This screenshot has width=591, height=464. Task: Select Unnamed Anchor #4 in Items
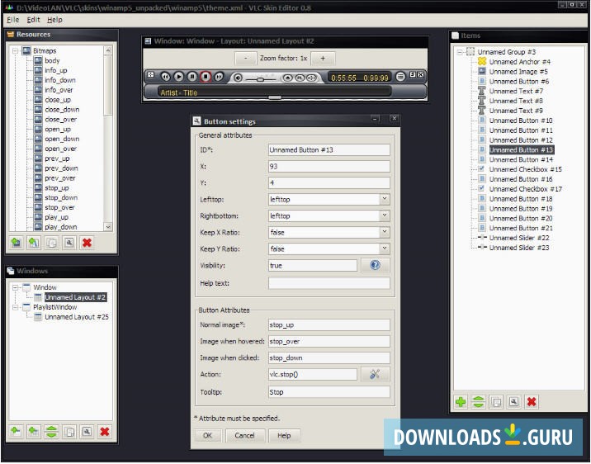click(519, 62)
